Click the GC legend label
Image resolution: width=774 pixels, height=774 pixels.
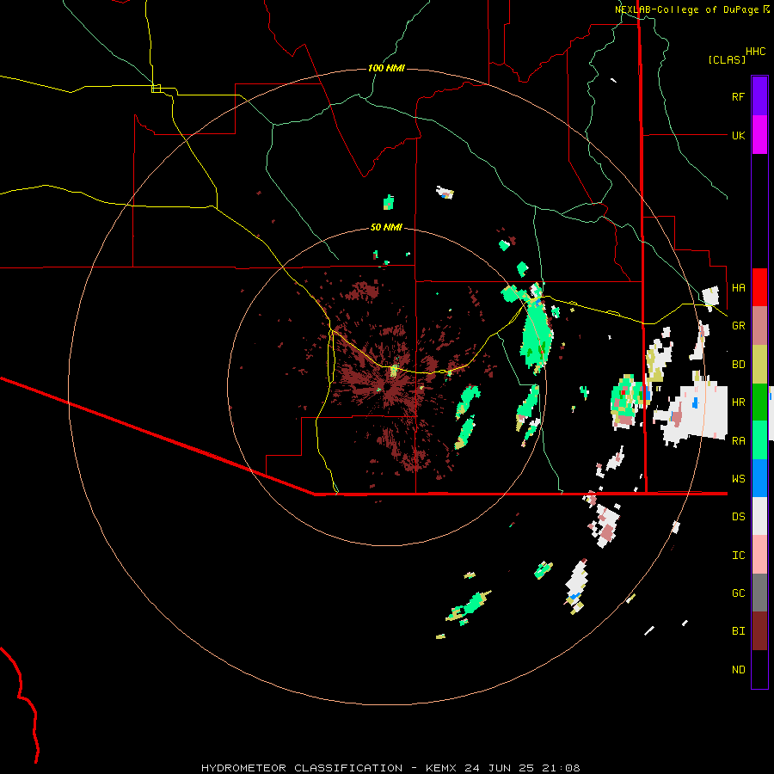[x=738, y=593]
